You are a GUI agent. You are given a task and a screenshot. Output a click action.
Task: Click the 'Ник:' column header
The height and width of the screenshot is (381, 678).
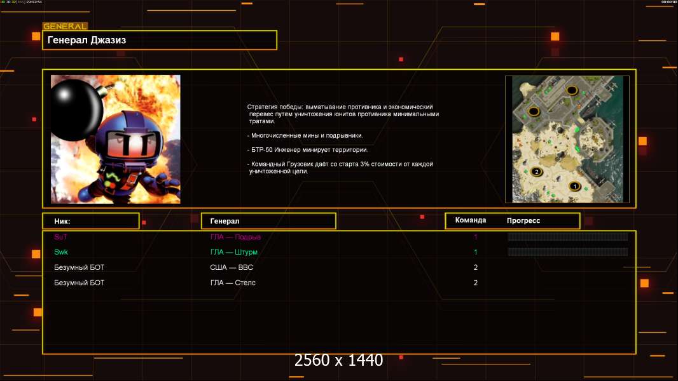91,221
